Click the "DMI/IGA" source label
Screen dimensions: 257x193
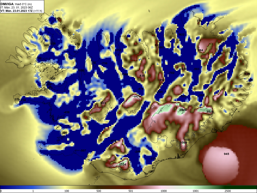click(x=7, y=4)
